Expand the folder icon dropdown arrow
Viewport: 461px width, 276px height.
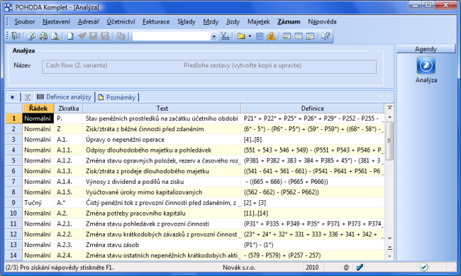pyautogui.click(x=250, y=36)
